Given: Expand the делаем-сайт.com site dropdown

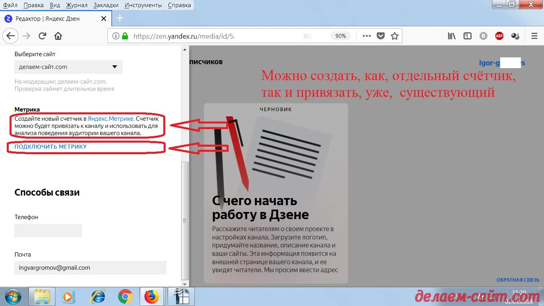Looking at the screenshot, I should 68,67.
